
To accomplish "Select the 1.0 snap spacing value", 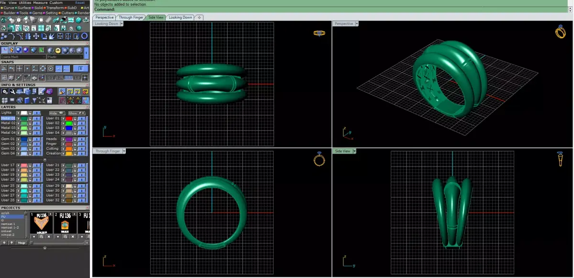I will point(77,78).
